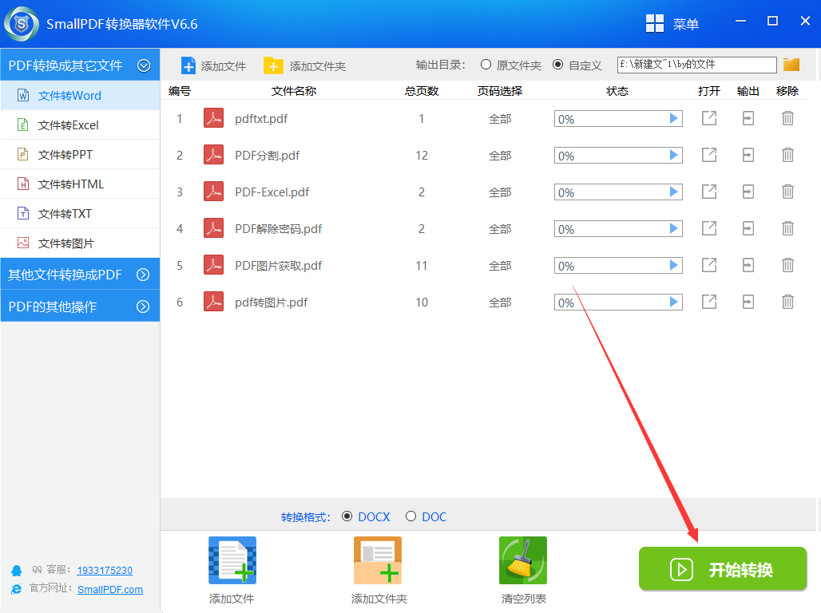Click the 清空列表 broom icon

pyautogui.click(x=522, y=560)
